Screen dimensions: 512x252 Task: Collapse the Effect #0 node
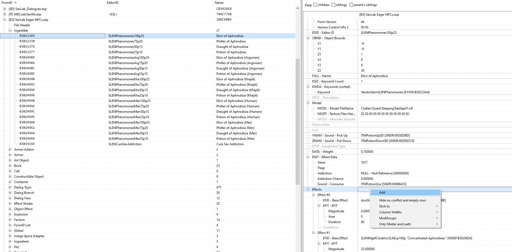pos(313,195)
